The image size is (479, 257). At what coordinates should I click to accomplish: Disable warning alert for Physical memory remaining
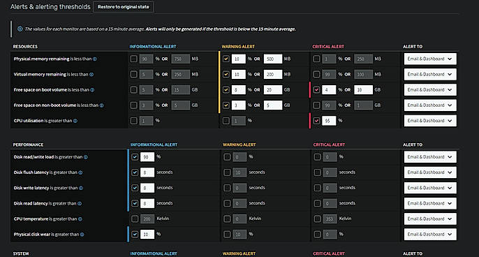click(x=226, y=59)
